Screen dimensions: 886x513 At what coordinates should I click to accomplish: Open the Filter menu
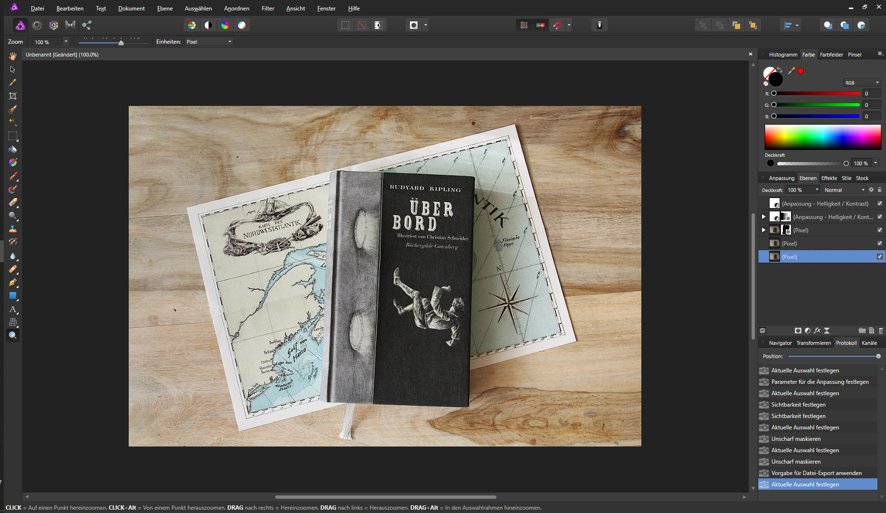click(x=268, y=9)
